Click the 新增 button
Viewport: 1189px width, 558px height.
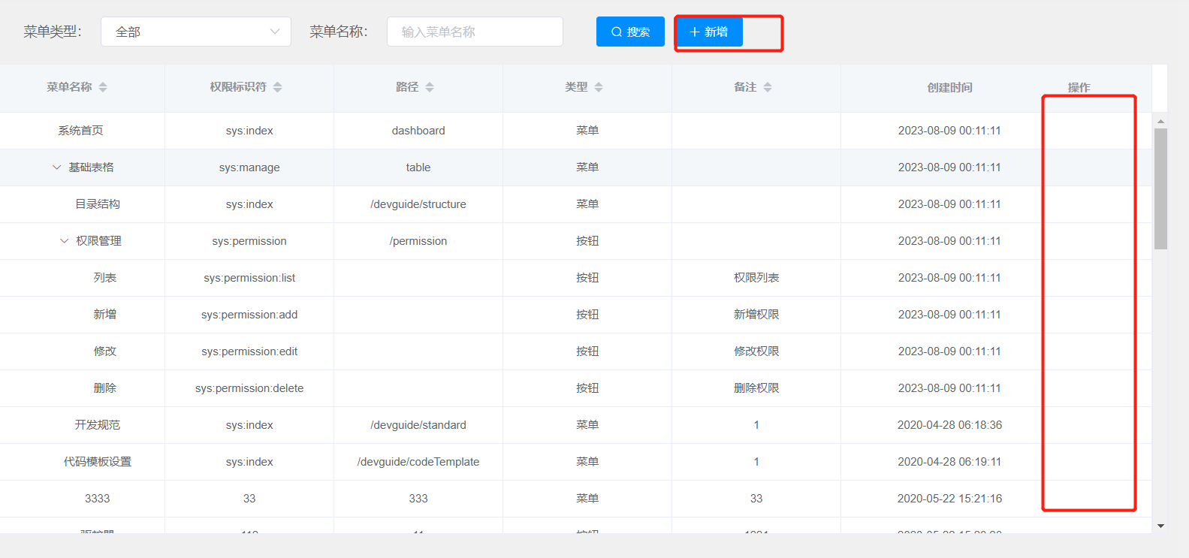(709, 32)
